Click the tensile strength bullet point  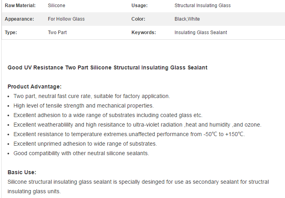point(84,106)
